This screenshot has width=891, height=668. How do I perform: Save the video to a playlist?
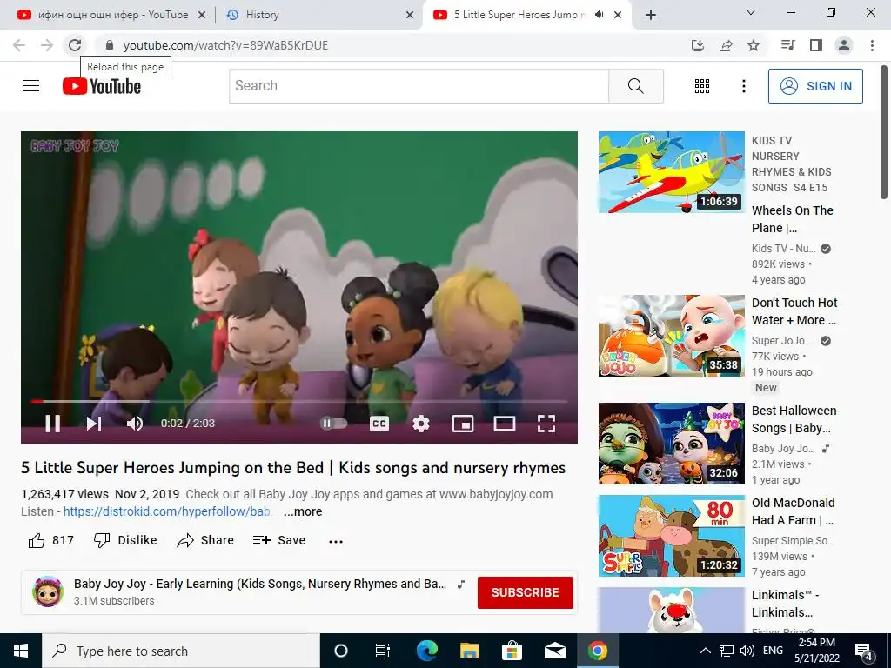[x=279, y=540]
